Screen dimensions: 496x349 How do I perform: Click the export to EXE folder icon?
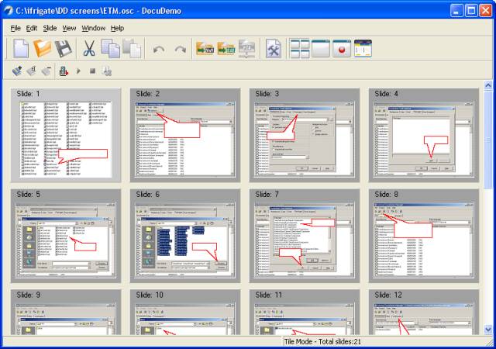click(x=226, y=49)
